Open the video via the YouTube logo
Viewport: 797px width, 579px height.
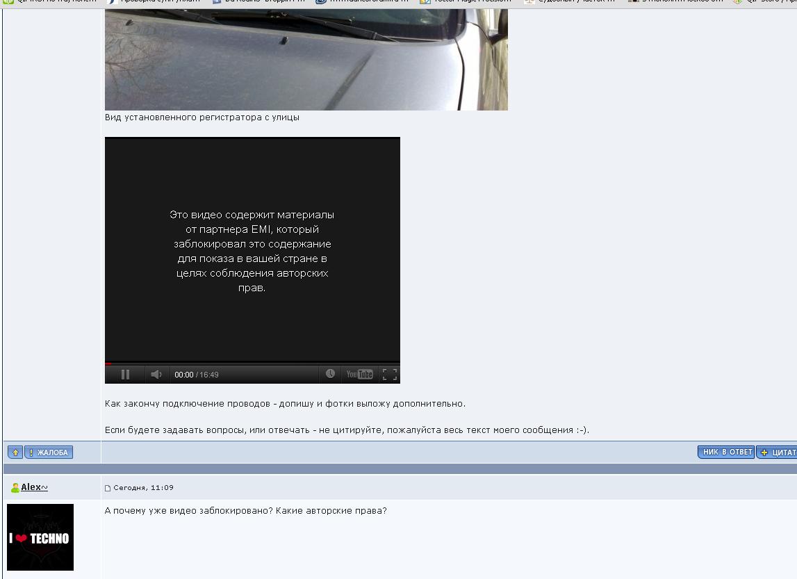point(359,375)
